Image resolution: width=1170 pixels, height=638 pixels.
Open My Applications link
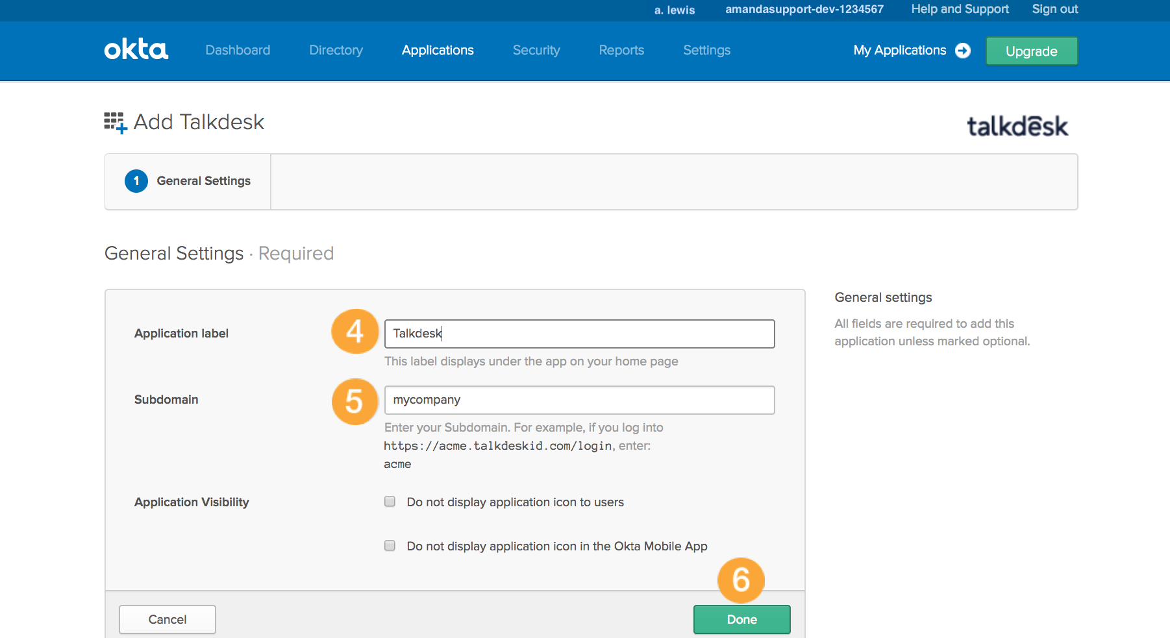900,50
